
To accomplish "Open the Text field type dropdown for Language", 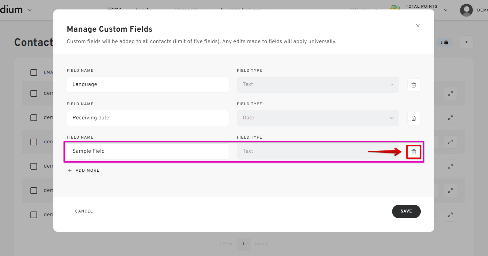I will [318, 85].
